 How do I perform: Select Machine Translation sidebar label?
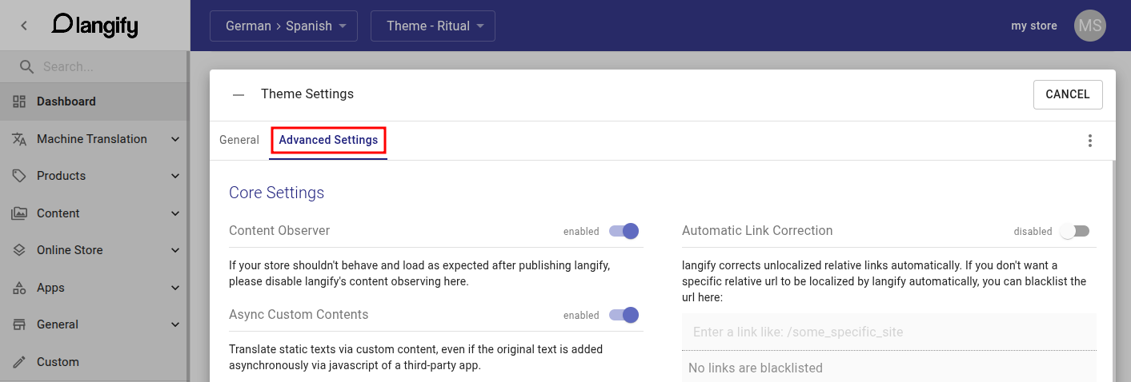click(x=92, y=139)
